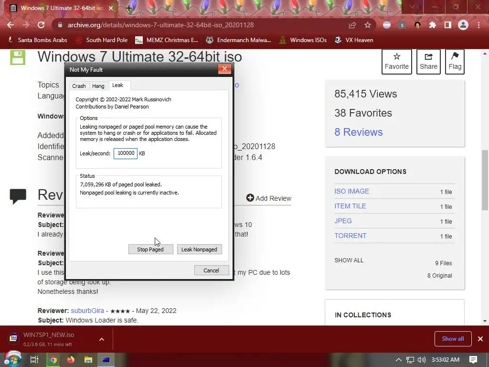Open Task View on the taskbar
489x367 pixels.
pos(34,360)
